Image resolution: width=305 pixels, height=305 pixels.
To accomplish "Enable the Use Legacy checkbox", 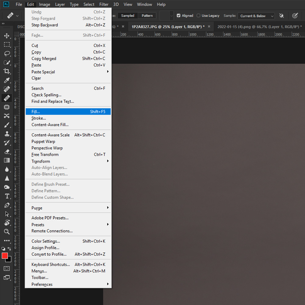I will [x=199, y=16].
